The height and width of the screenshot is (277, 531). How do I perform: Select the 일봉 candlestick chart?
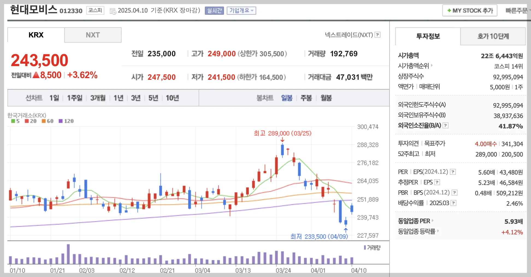pos(287,98)
